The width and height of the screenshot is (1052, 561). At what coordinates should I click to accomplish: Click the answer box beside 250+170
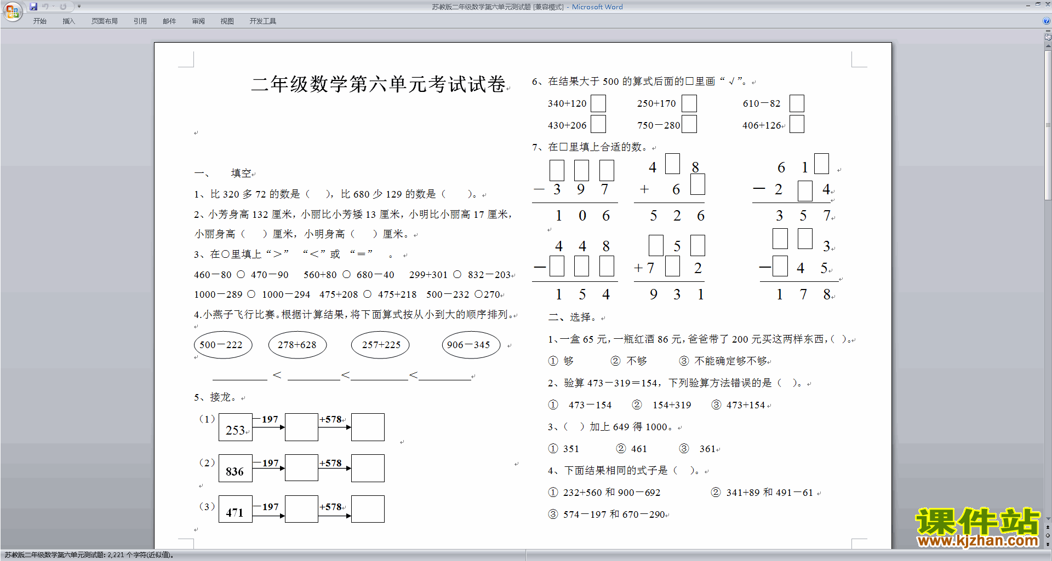[689, 103]
